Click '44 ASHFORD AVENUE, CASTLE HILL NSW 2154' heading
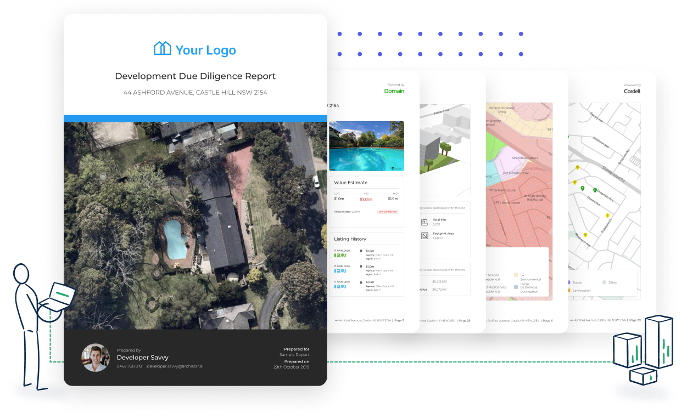The image size is (687, 413). [x=196, y=93]
